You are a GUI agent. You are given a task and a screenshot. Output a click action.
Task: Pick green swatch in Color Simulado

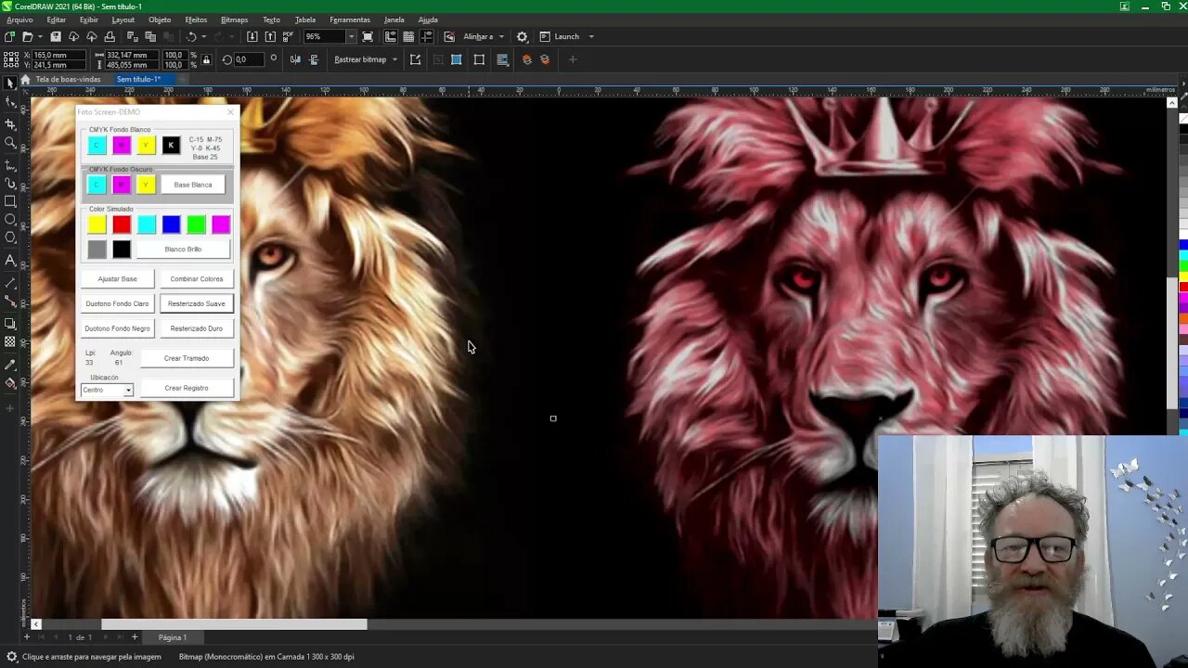pyautogui.click(x=196, y=225)
